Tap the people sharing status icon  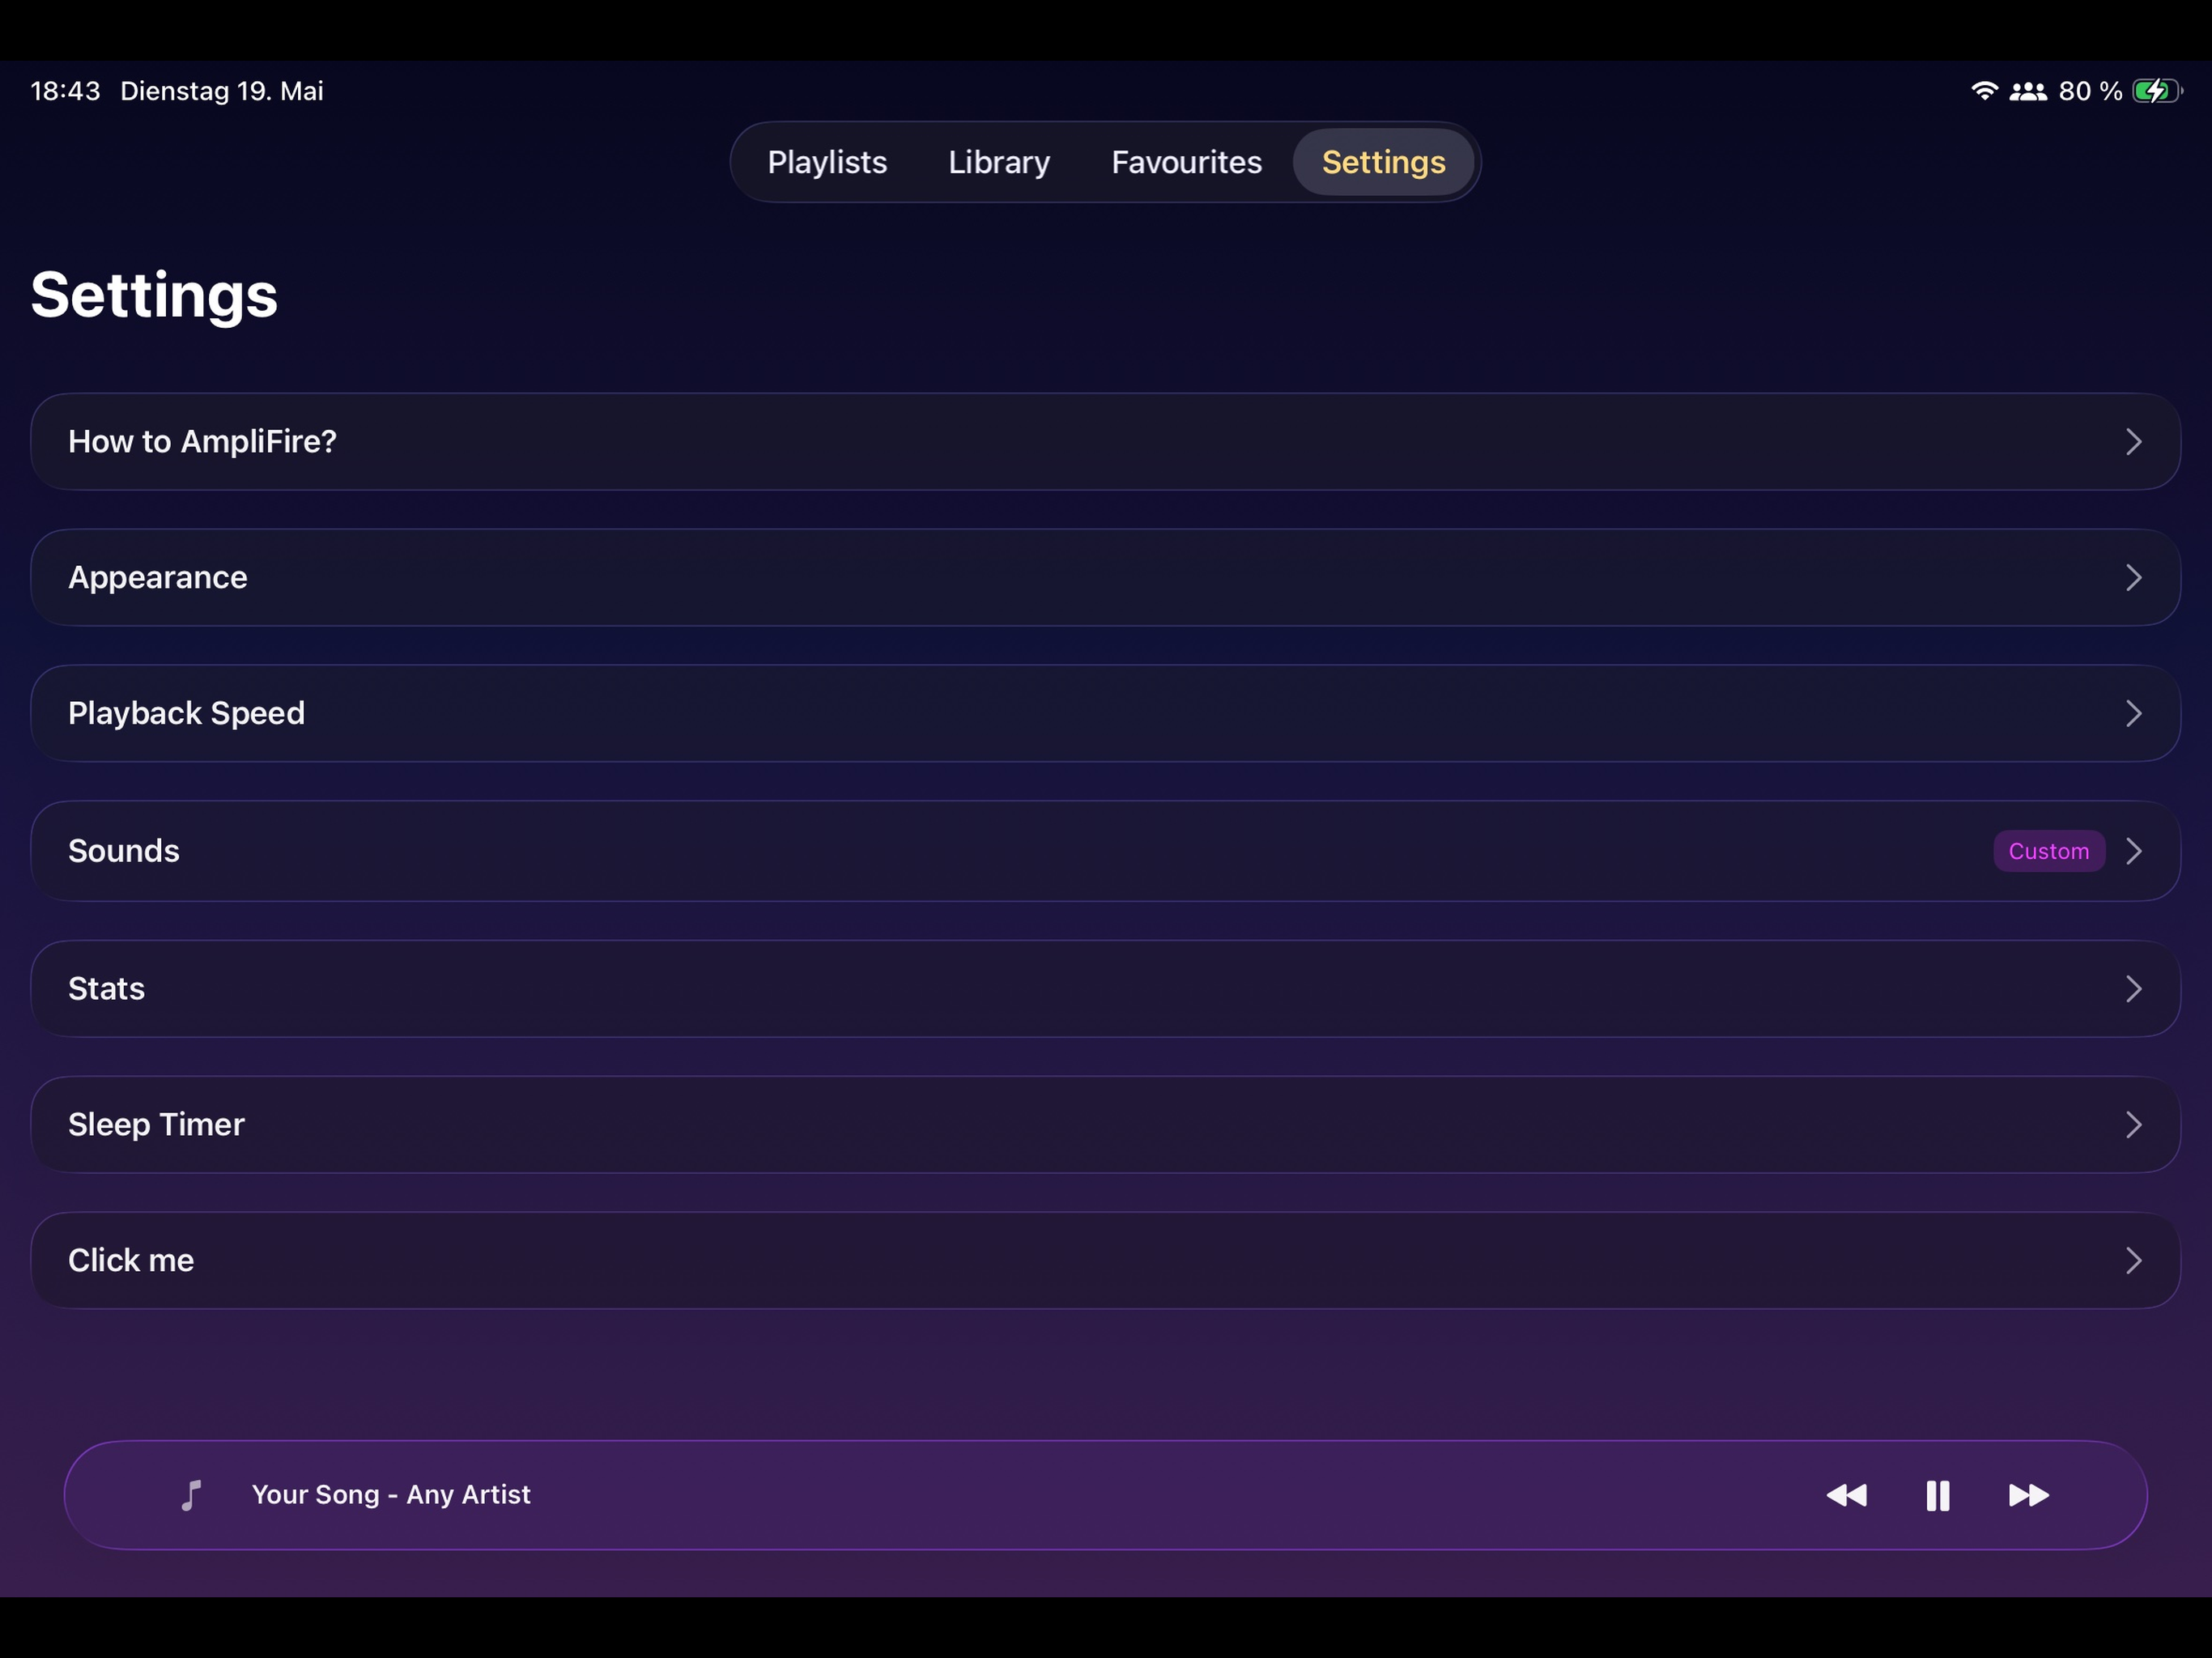pyautogui.click(x=2028, y=91)
